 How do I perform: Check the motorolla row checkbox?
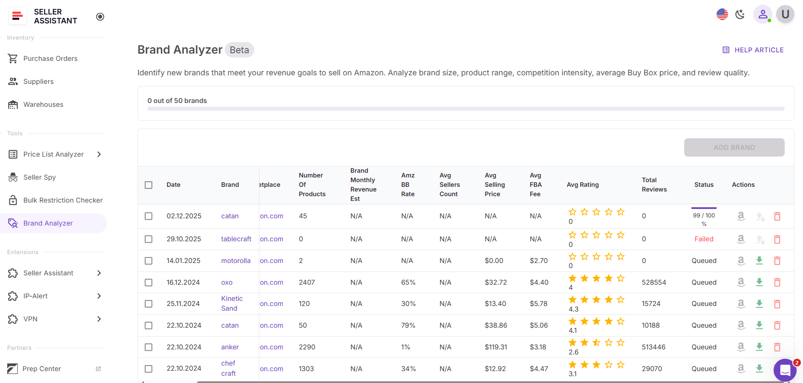(x=149, y=260)
